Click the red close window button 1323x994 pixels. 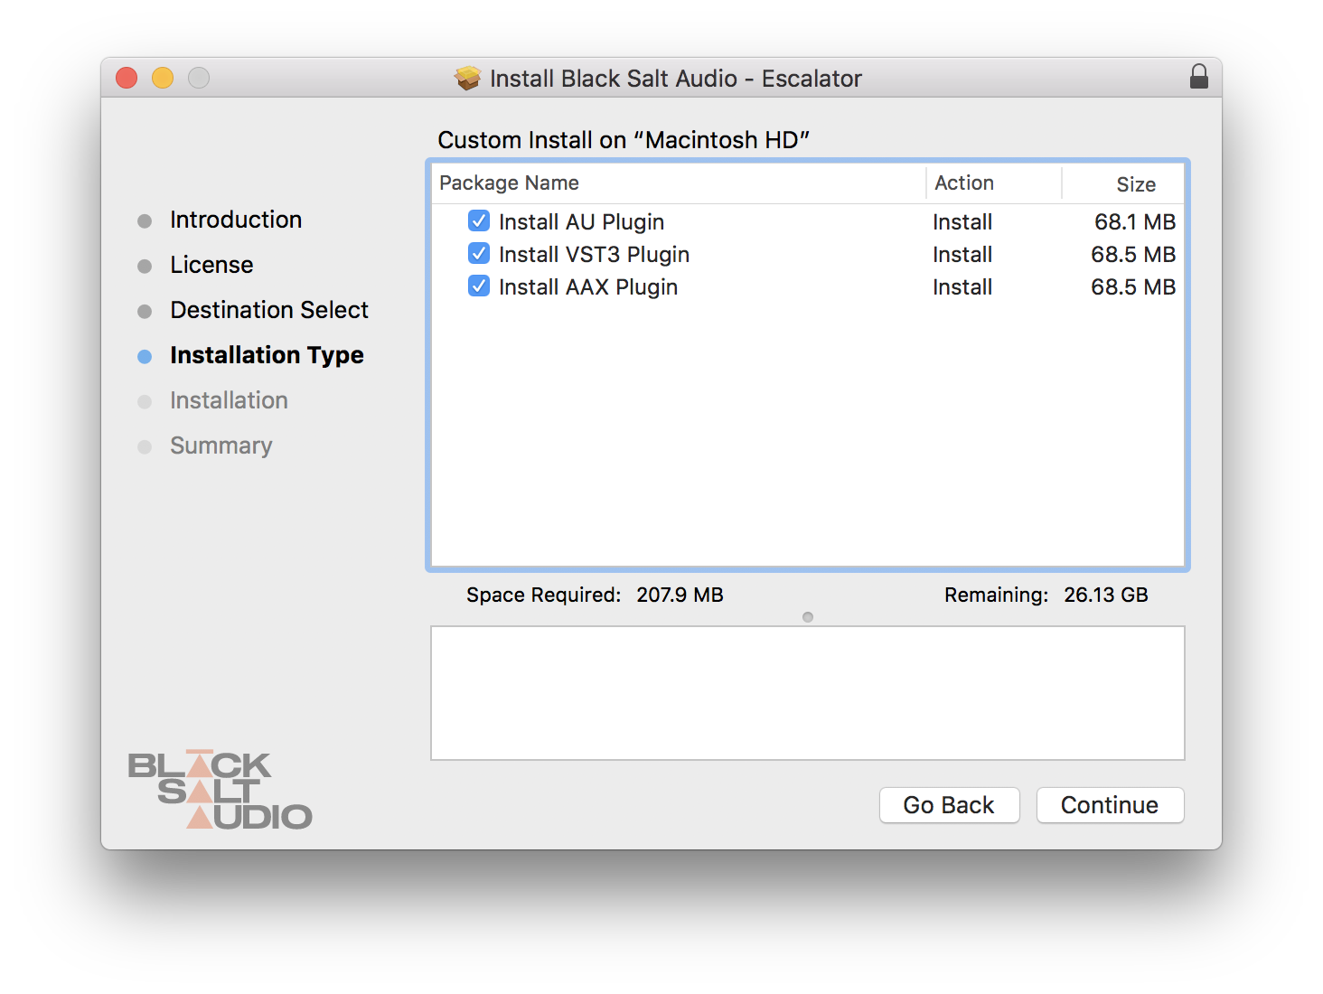pyautogui.click(x=127, y=79)
